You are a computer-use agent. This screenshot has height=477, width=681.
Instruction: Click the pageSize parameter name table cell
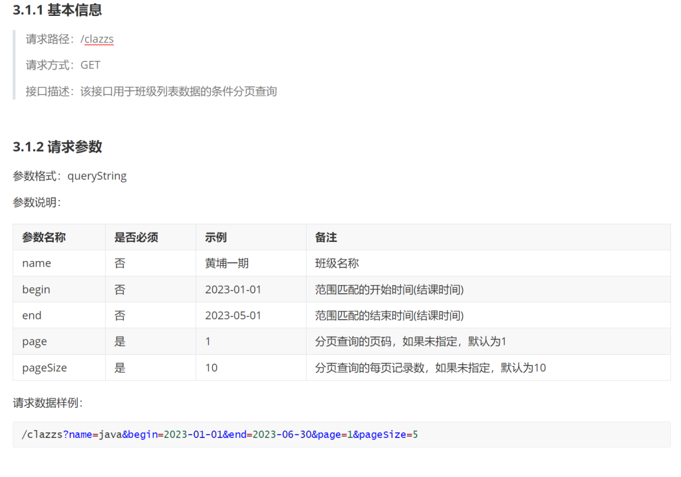coord(45,367)
